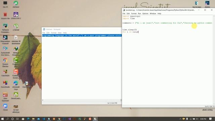
Task: Open Format menu in Notepad window
Action: pyautogui.click(x=54, y=33)
